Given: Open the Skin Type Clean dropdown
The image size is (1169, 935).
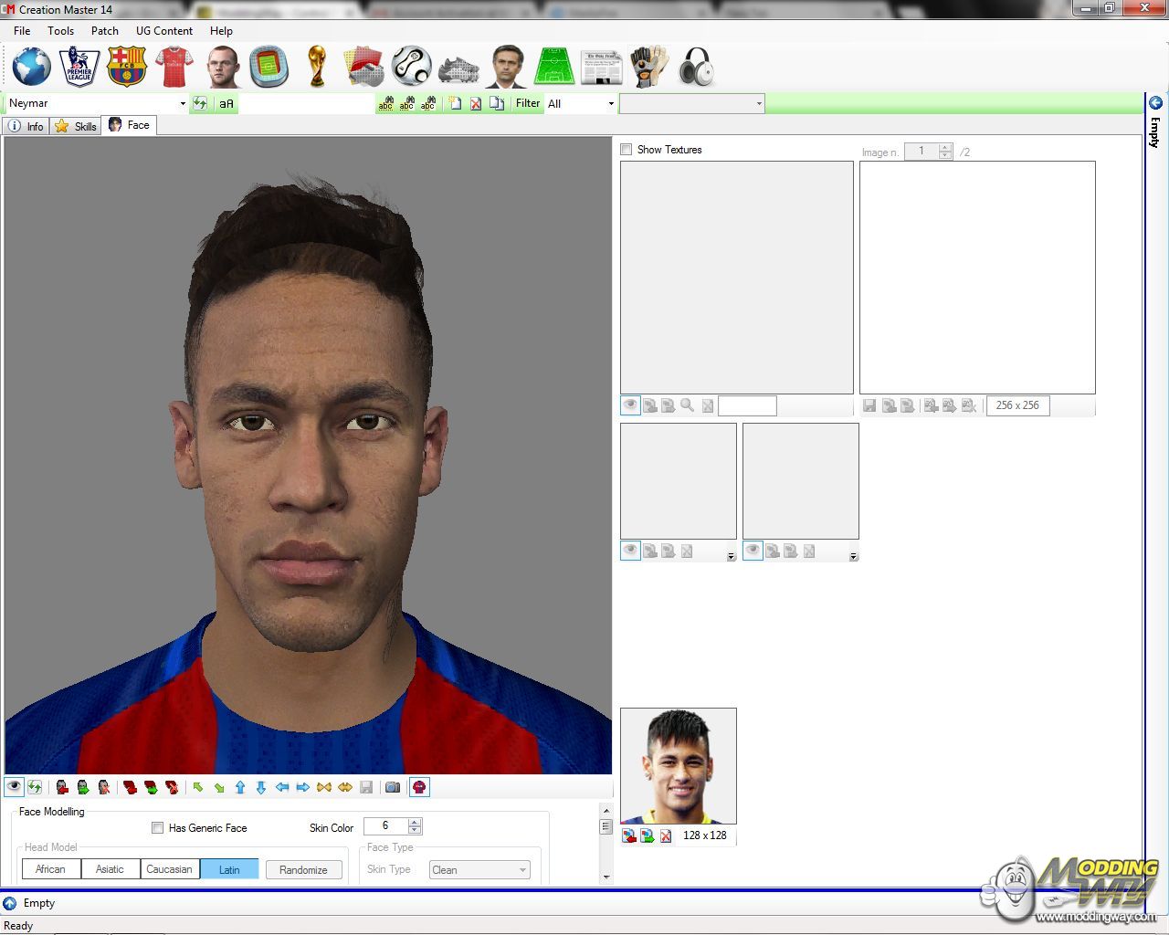Looking at the screenshot, I should [522, 870].
